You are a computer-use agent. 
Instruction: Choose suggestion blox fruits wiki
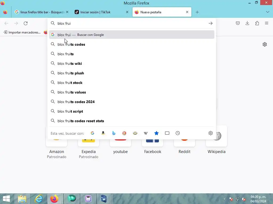click(132, 63)
